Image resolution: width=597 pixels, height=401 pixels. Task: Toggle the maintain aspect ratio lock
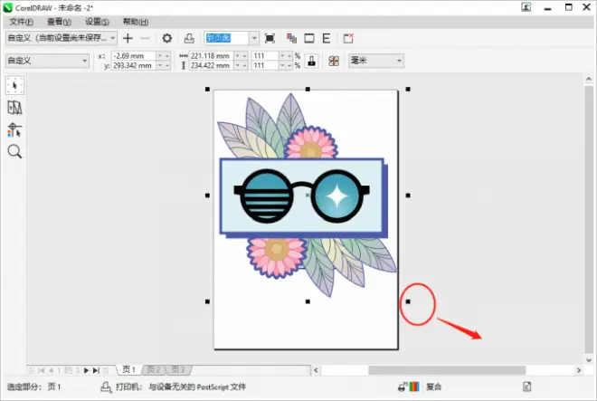pyautogui.click(x=311, y=61)
